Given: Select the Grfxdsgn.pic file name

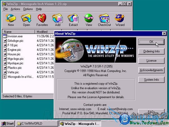Looking at the screenshot, I should [15, 41].
